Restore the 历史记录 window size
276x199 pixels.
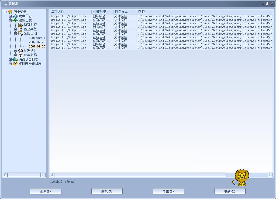point(267,3)
